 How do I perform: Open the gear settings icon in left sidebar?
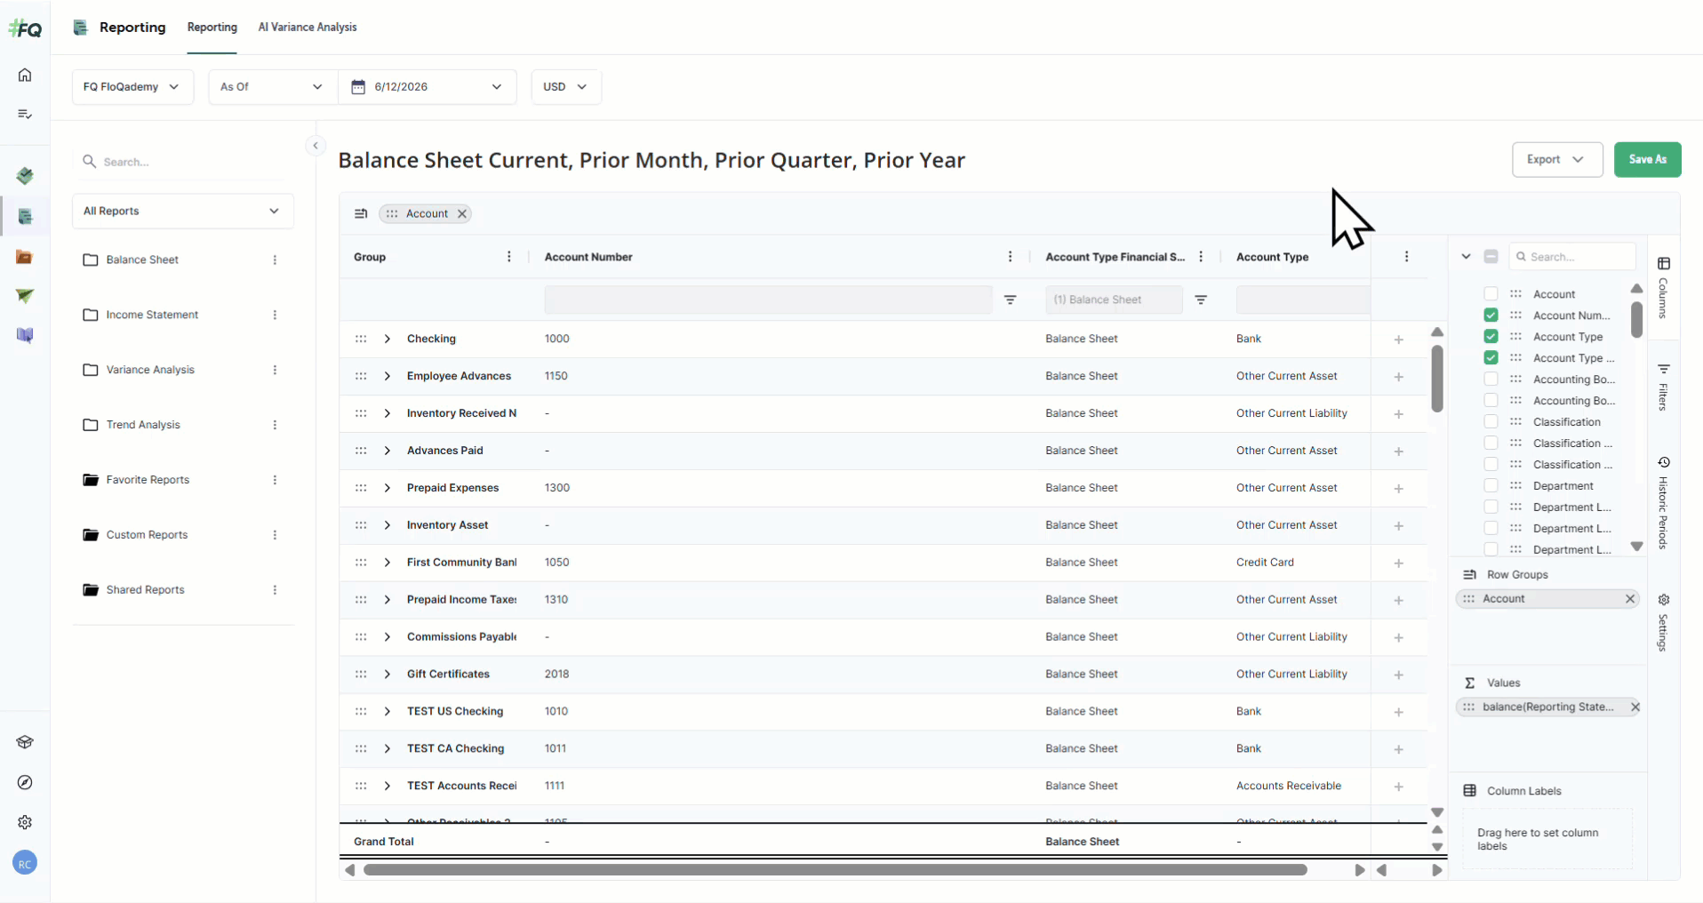click(x=25, y=822)
